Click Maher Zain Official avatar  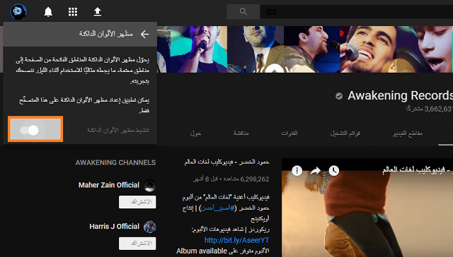coord(149,185)
